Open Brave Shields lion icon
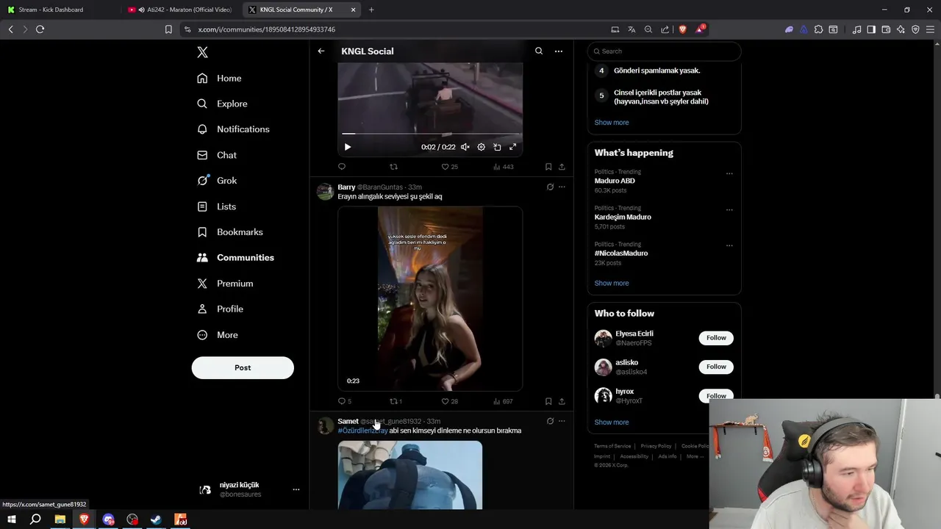941x529 pixels. (x=682, y=29)
